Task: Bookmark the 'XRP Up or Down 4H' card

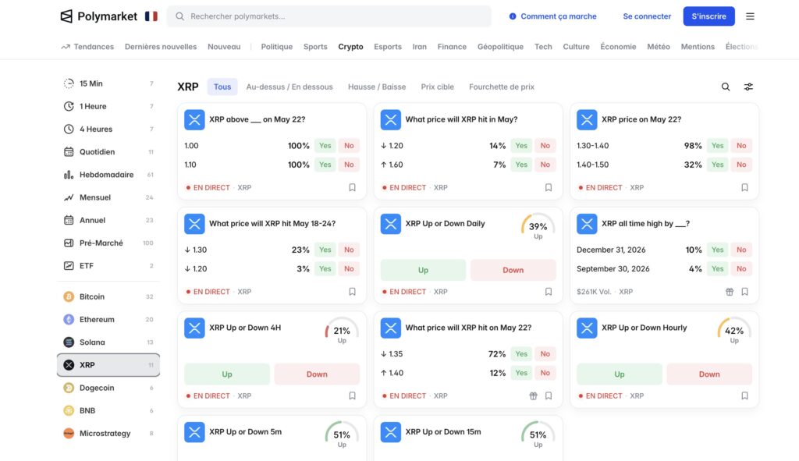Action: [352, 395]
